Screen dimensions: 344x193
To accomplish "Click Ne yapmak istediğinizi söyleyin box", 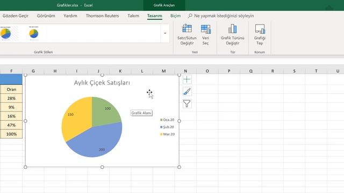I will pos(224,16).
